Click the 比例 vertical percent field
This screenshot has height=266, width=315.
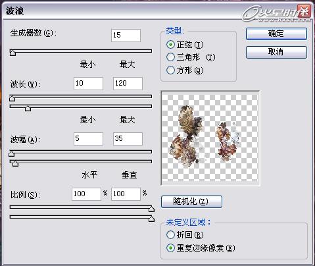click(126, 194)
